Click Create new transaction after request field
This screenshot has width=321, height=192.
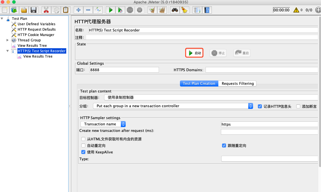click(x=270, y=132)
